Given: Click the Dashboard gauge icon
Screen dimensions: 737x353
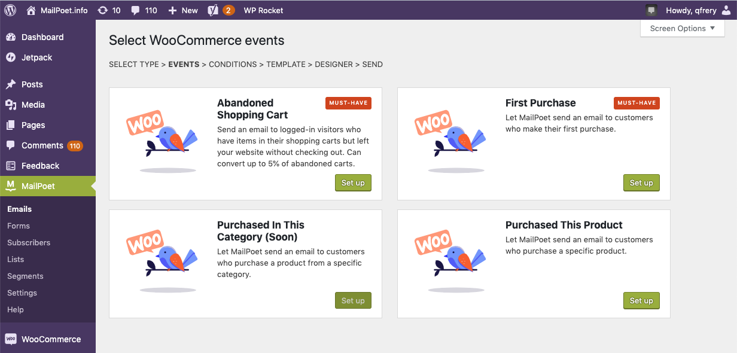Looking at the screenshot, I should point(11,37).
